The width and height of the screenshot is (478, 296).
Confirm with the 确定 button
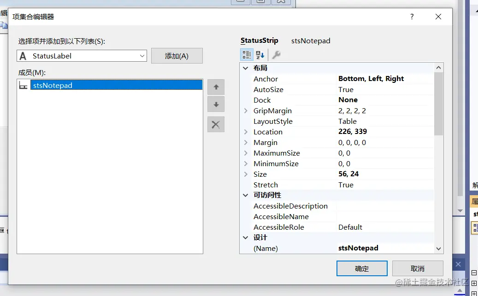coord(362,268)
